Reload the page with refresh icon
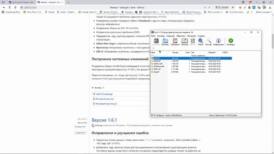274x154 pixels. [15, 8]
